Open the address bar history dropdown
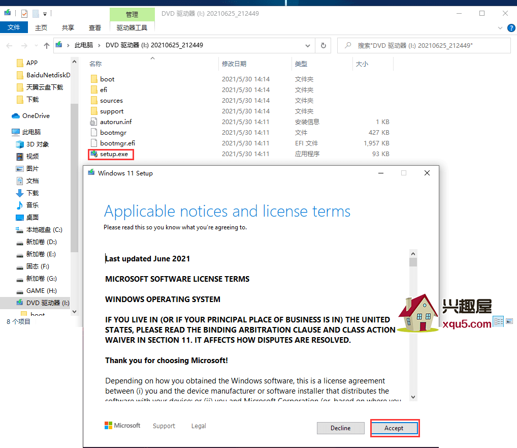 pos(308,46)
